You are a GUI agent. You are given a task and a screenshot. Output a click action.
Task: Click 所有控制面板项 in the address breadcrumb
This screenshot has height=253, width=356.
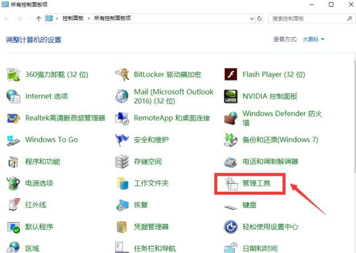[x=112, y=18]
